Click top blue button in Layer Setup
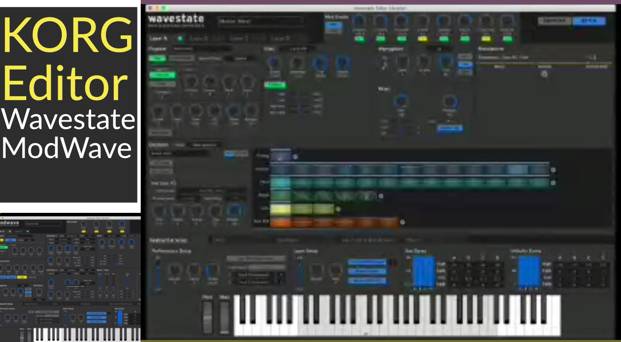Image resolution: width=621 pixels, height=342 pixels. (367, 262)
